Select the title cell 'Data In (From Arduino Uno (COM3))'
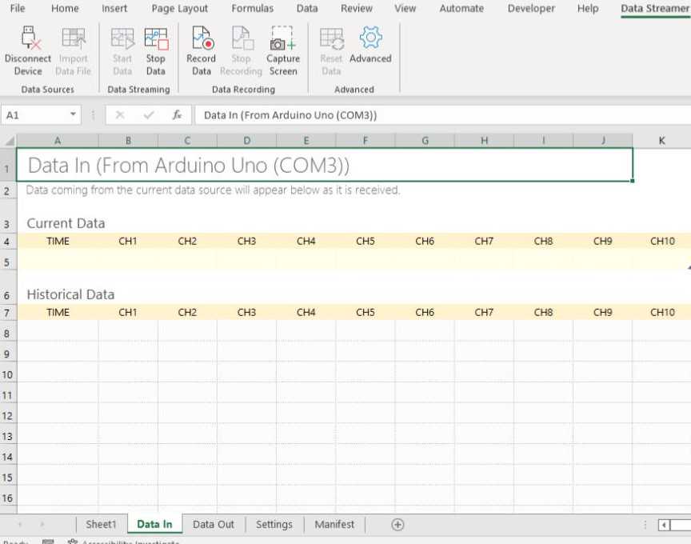691x544 pixels. (x=325, y=165)
